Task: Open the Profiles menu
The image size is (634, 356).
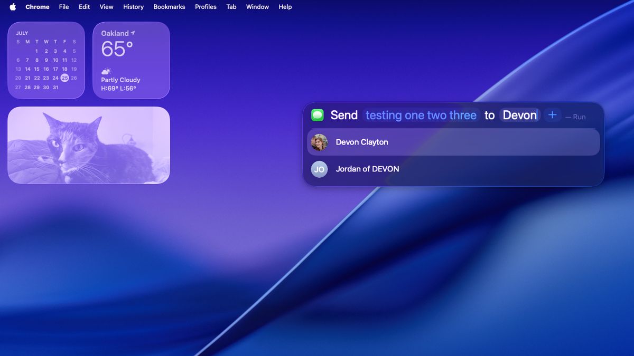Action: (x=206, y=7)
